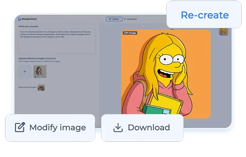Open the Renderforest logo

tap(27, 19)
